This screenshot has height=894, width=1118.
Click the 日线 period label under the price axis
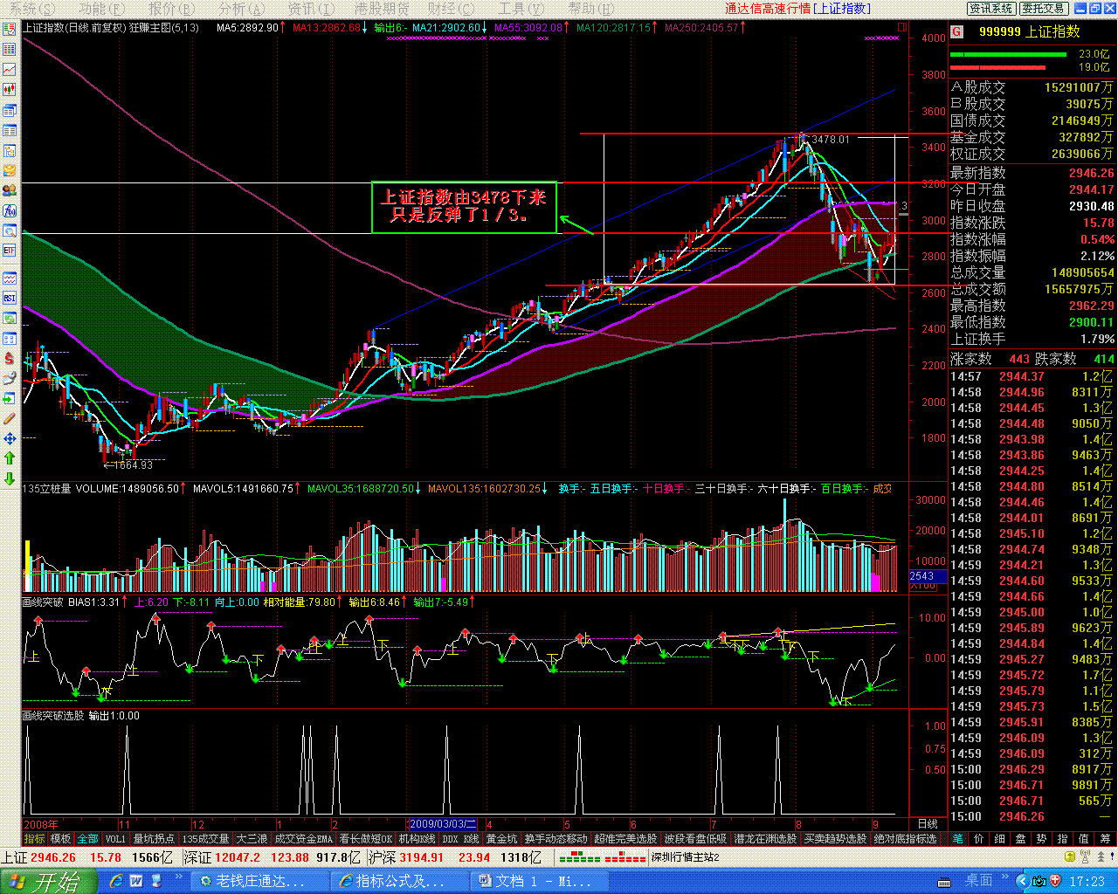click(x=928, y=824)
